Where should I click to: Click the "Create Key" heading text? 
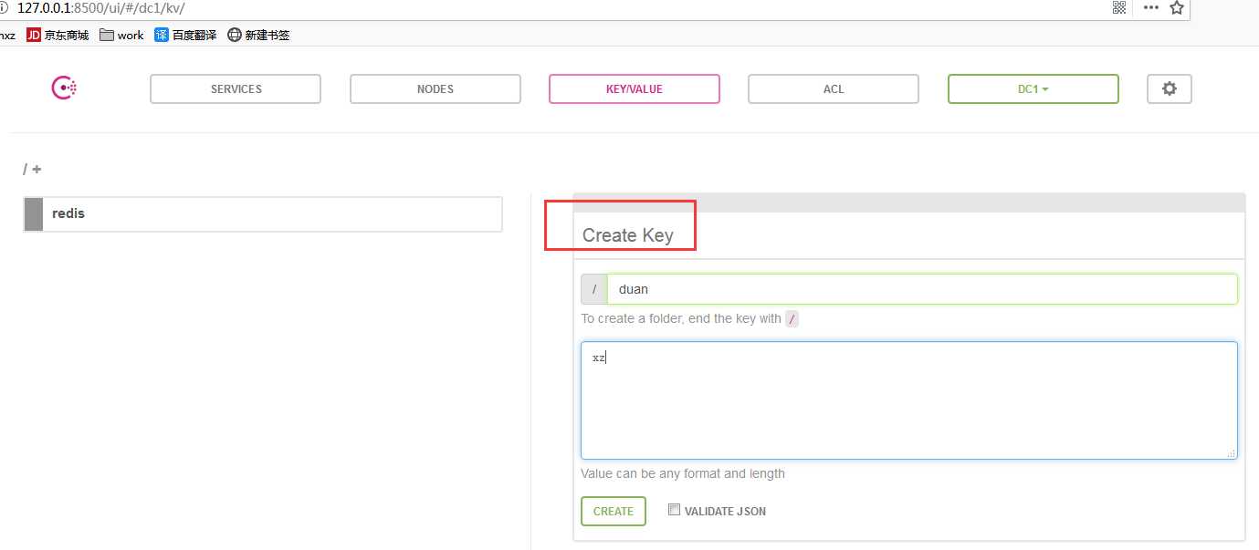(x=628, y=235)
